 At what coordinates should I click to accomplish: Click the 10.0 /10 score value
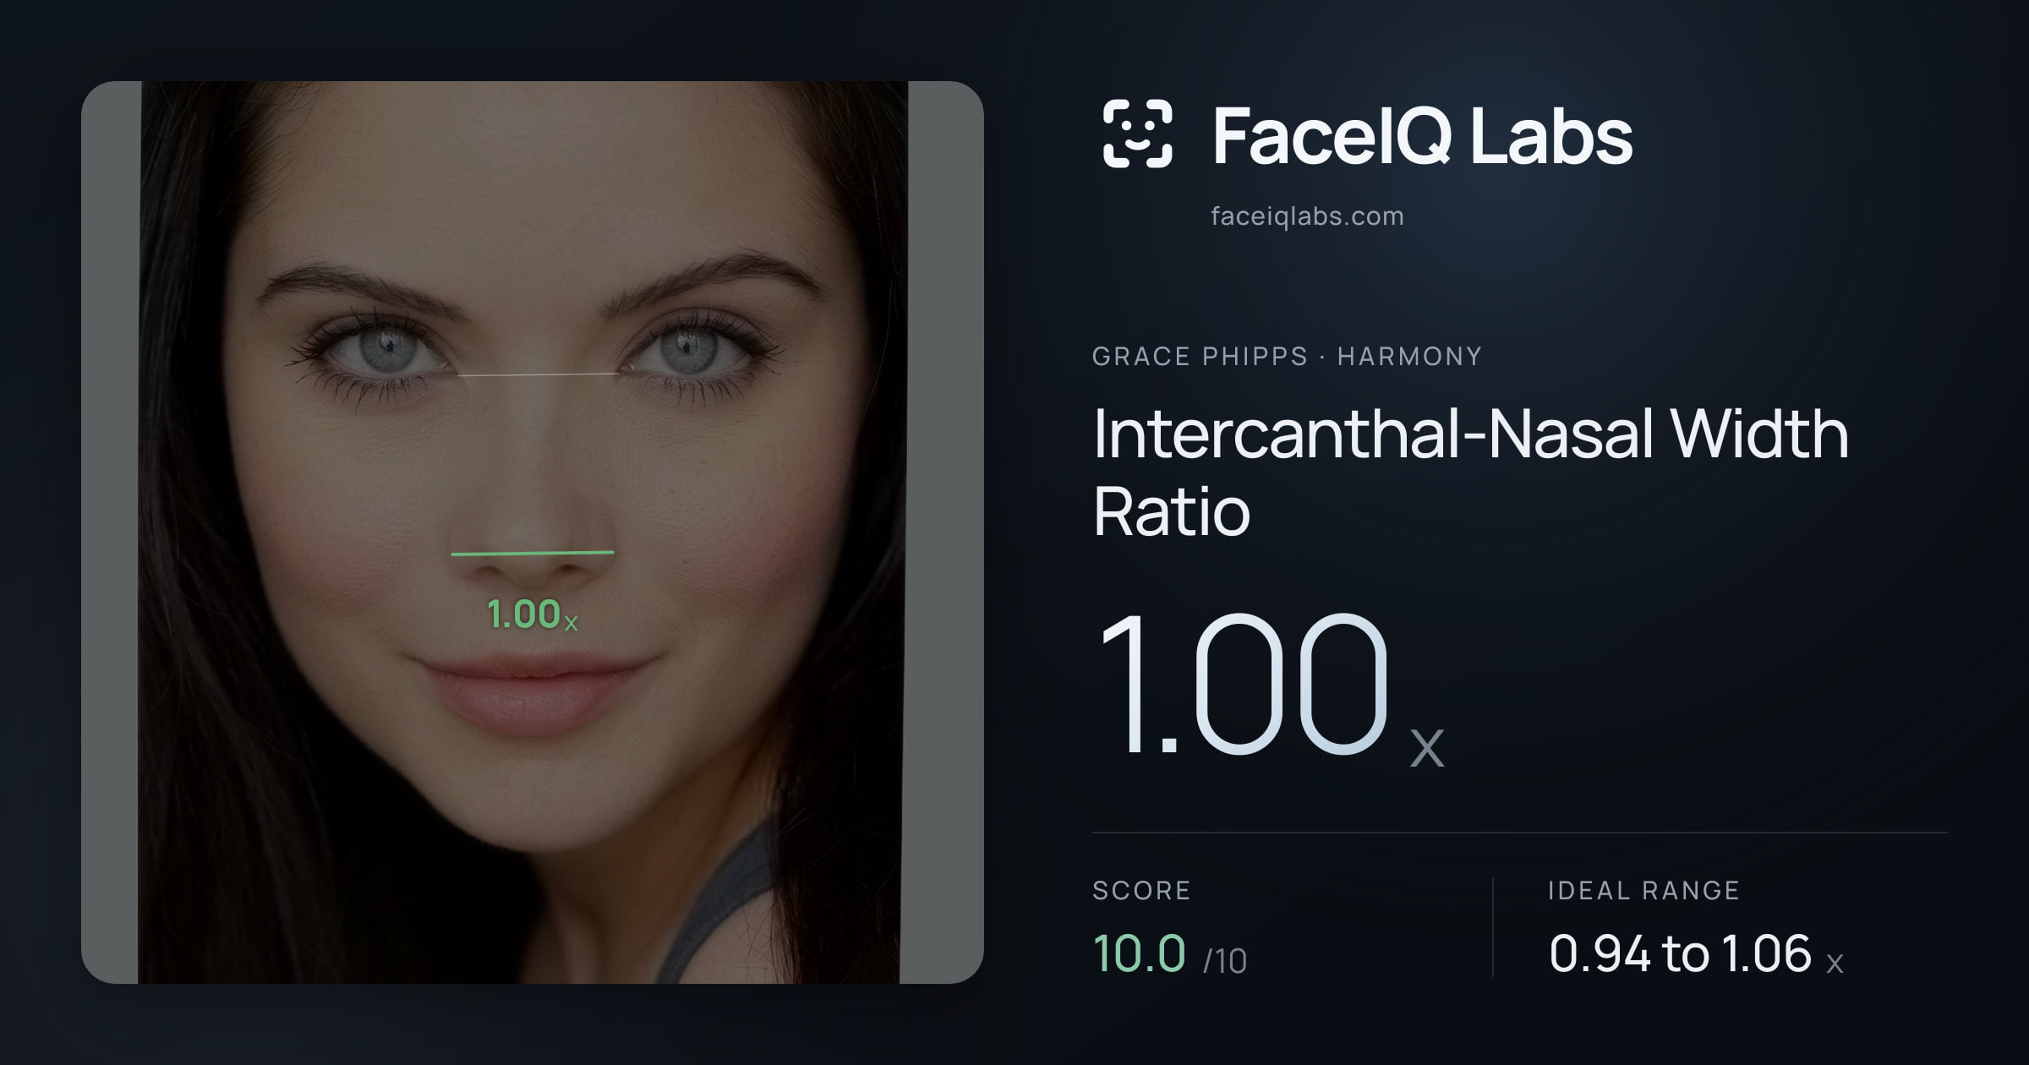click(x=1169, y=953)
